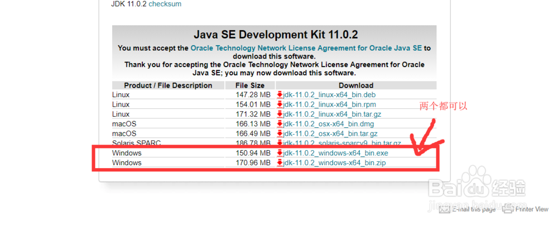
Task: Open the JDK 11.0.2 checksum link
Action: (x=165, y=4)
